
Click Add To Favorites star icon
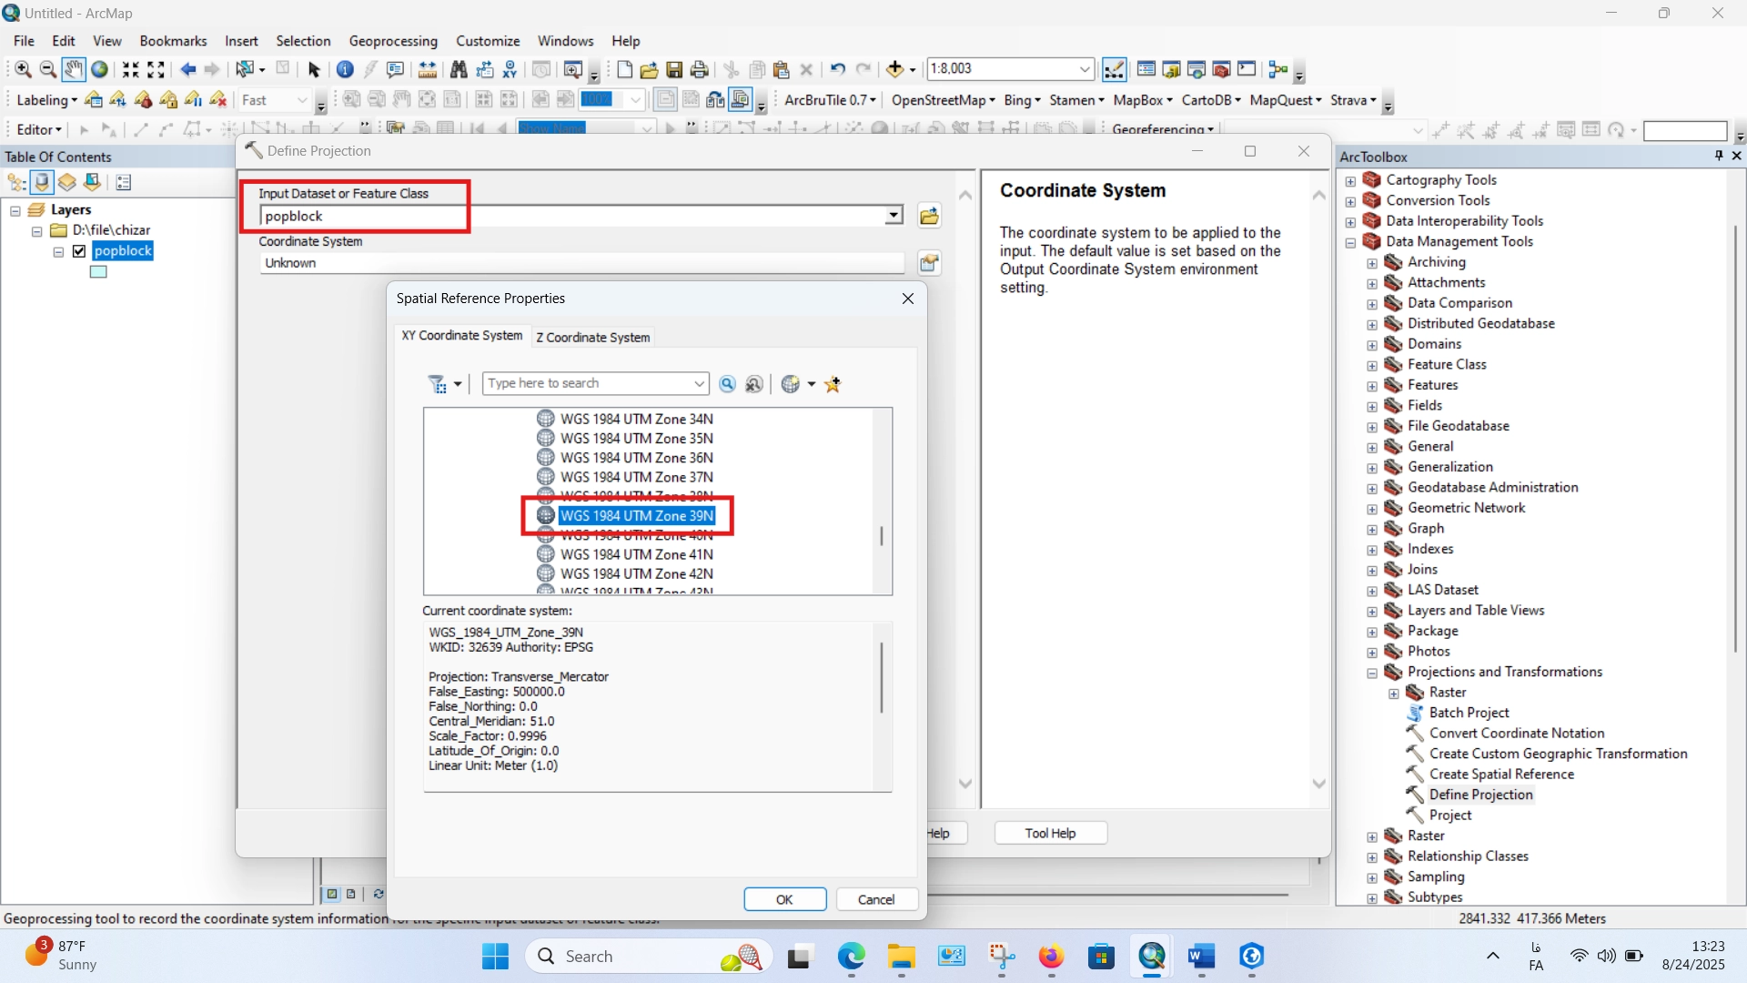[x=833, y=384]
